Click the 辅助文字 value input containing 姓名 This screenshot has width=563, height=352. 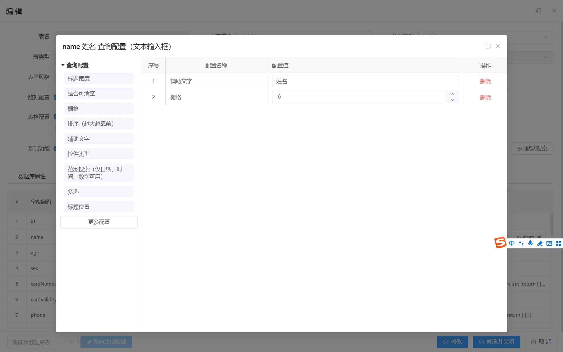point(365,81)
